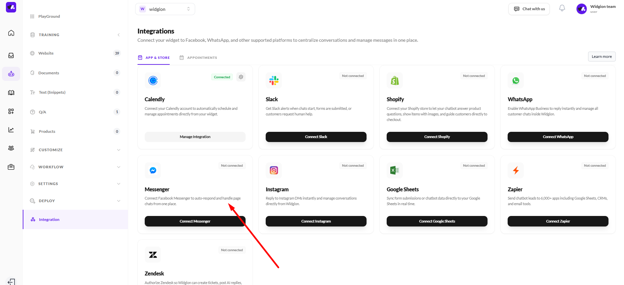Open the inbox icon in sidebar
Screen dimensions: 624x285
11,56
